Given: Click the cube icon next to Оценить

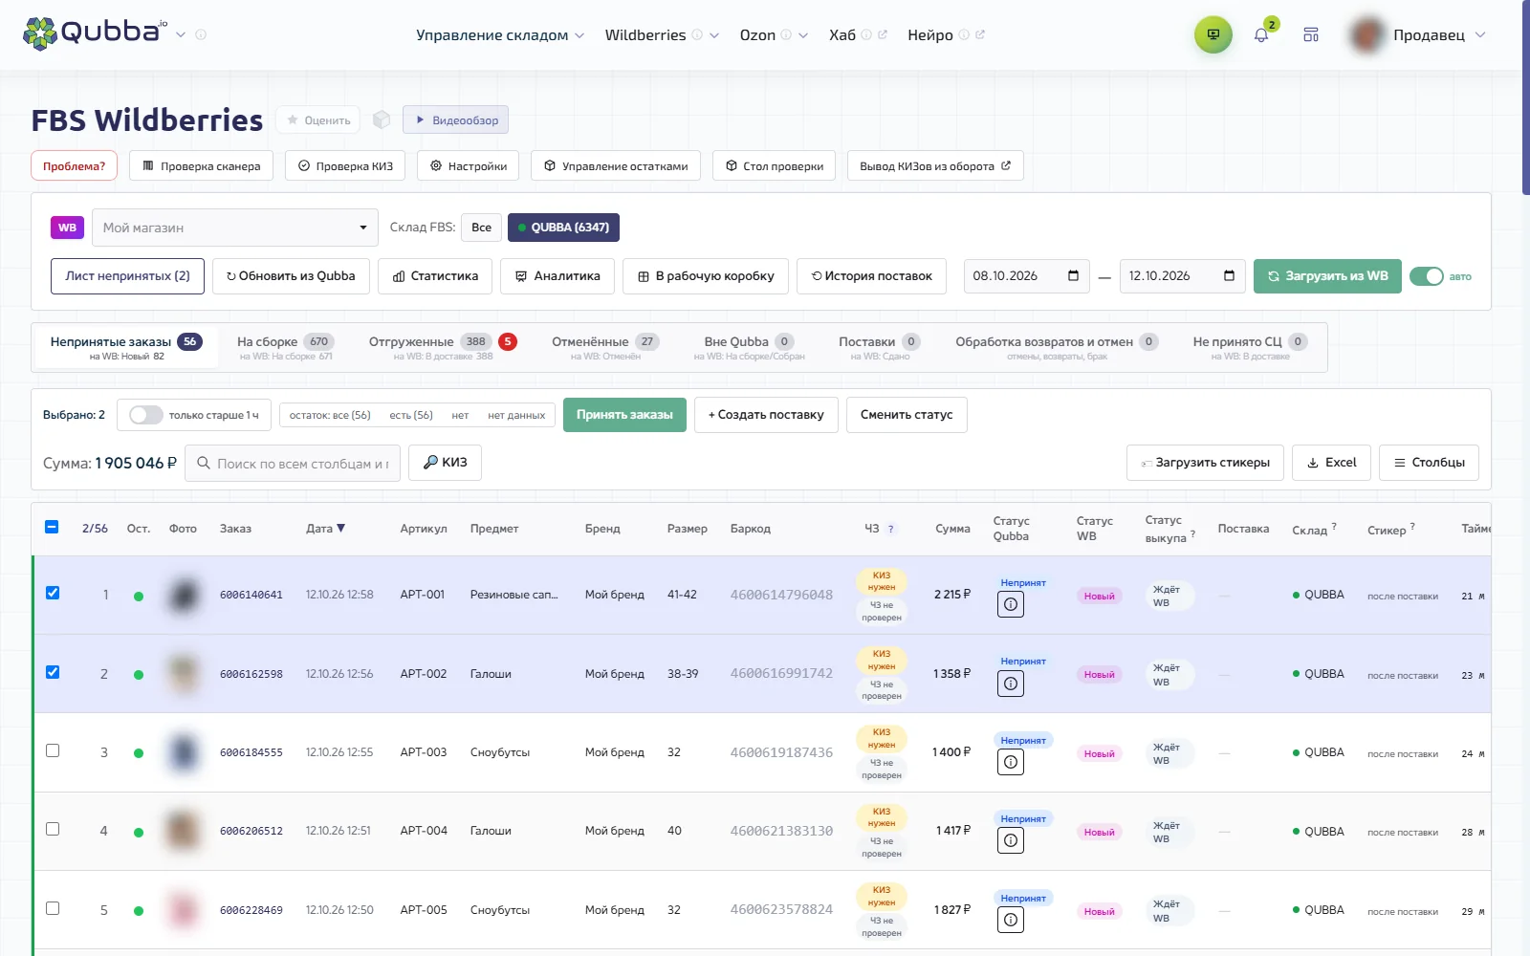Looking at the screenshot, I should (382, 119).
